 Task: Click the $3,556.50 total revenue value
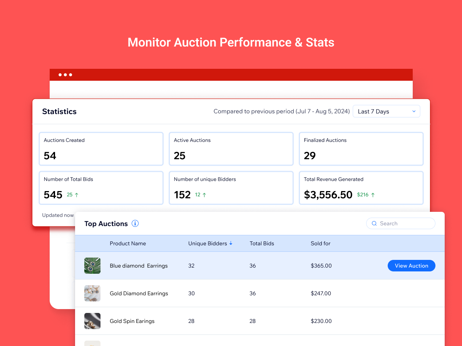(x=328, y=195)
